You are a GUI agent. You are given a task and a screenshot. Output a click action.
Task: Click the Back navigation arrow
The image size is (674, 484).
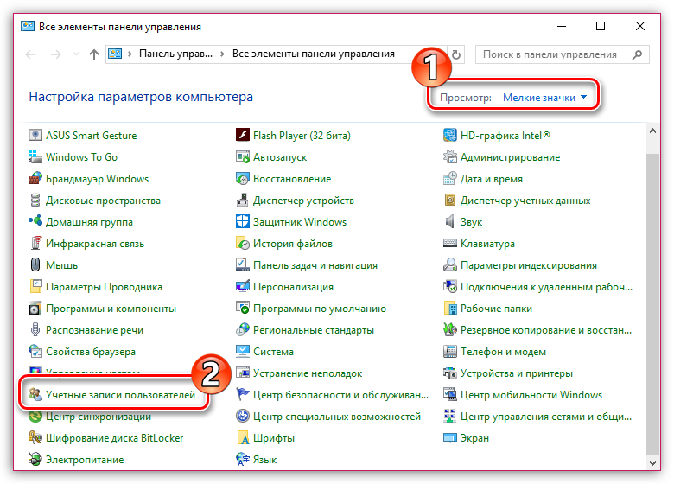(30, 54)
